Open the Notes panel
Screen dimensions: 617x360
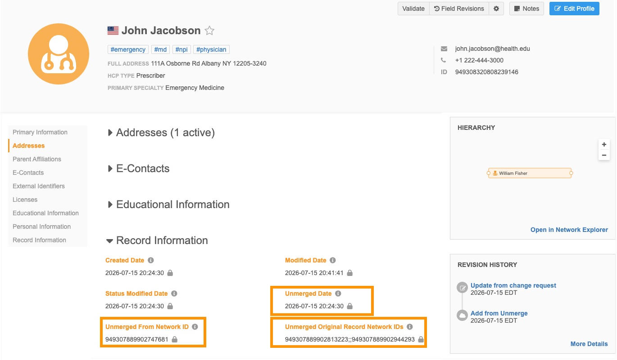pos(526,9)
